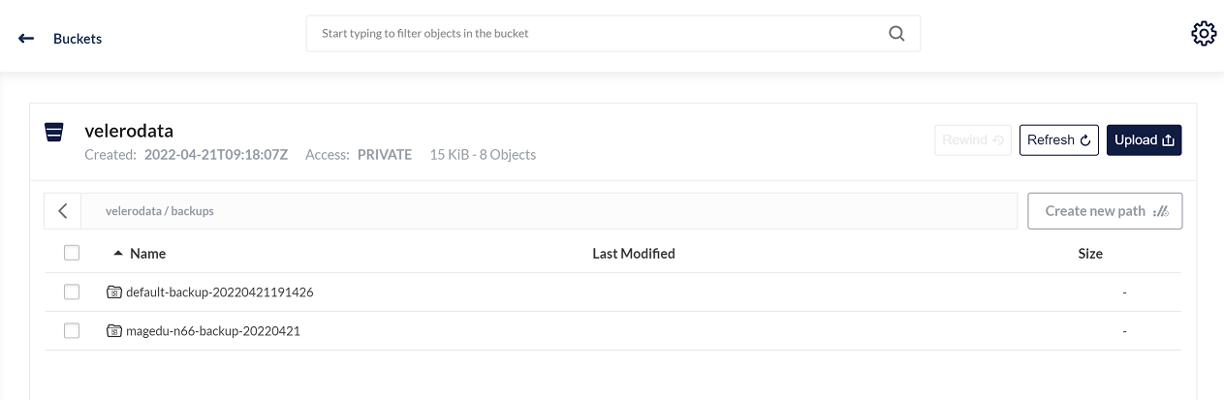Viewport: 1224px width, 400px height.
Task: Check the box for default-backup-20220421191426
Action: (x=72, y=292)
